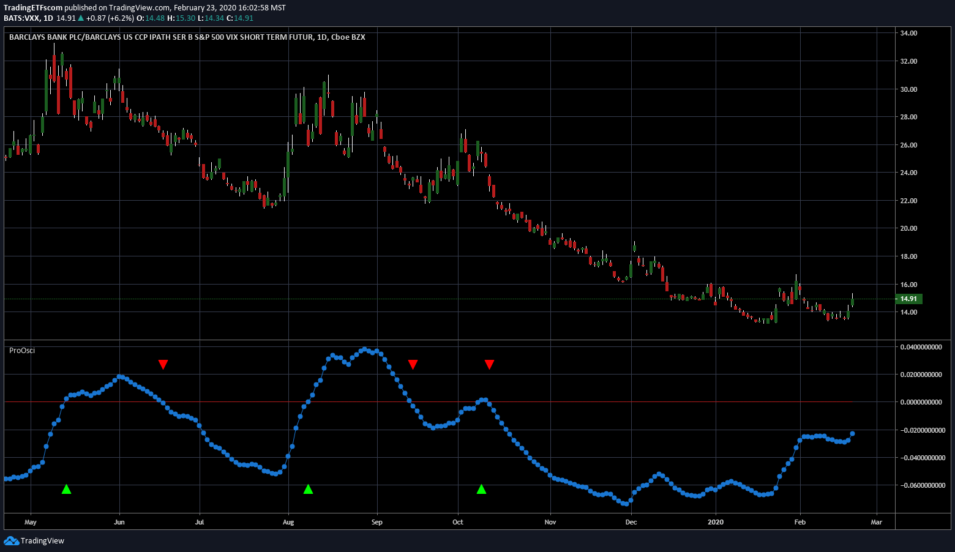Click the Oct label on time axis

[457, 522]
